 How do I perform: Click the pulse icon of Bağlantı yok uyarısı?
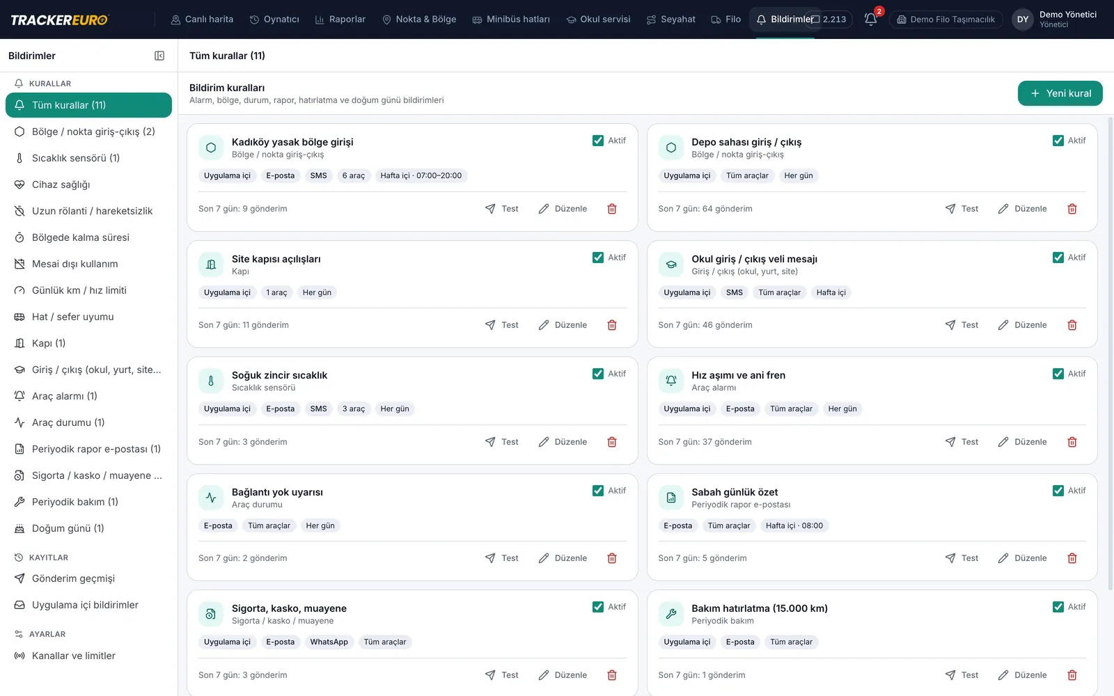211,498
